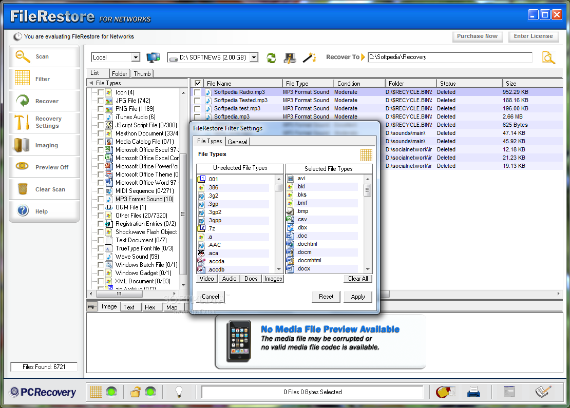Viewport: 570px width, 408px height.
Task: Click the report document icon in bottom bar
Action: [x=509, y=392]
